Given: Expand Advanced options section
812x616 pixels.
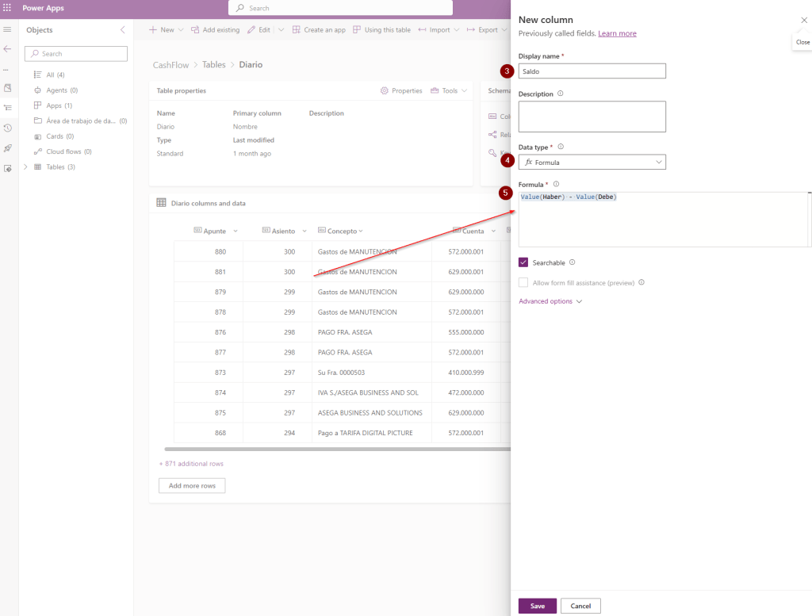Looking at the screenshot, I should (550, 301).
